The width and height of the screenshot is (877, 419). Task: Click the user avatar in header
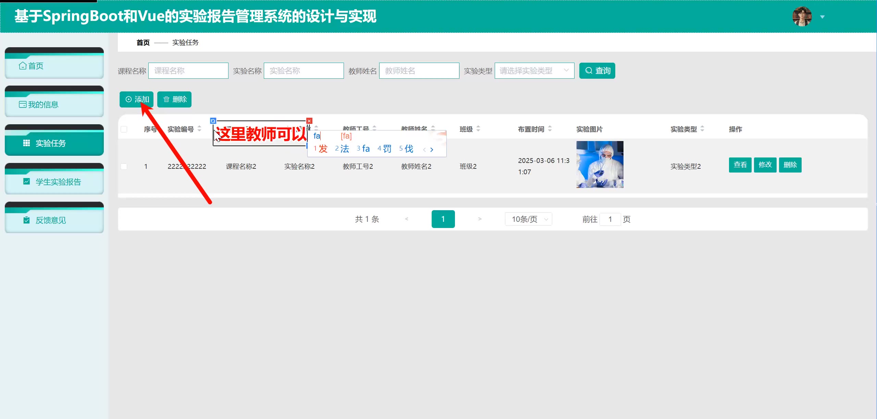point(802,16)
